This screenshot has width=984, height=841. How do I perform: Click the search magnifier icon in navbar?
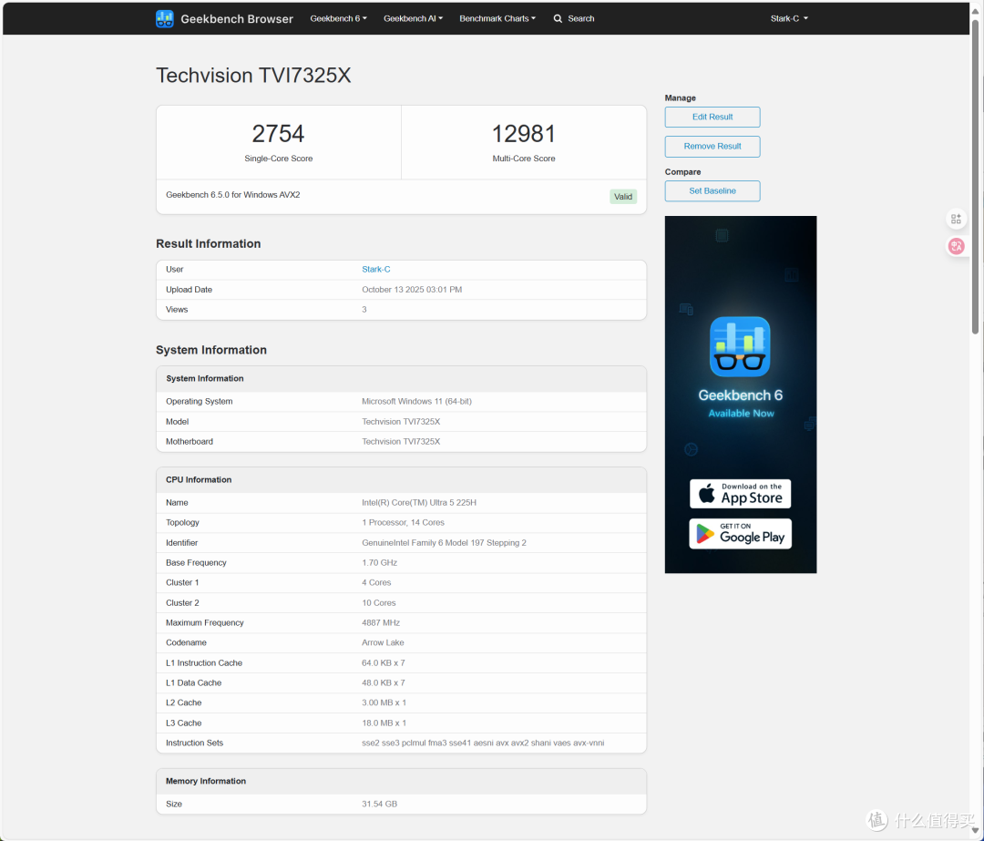[558, 19]
